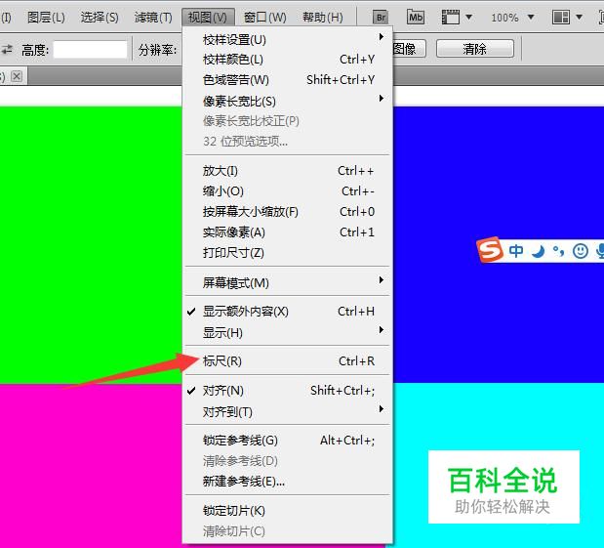Open the Sogou smiley emoji icon
The width and height of the screenshot is (604, 548).
tap(581, 251)
